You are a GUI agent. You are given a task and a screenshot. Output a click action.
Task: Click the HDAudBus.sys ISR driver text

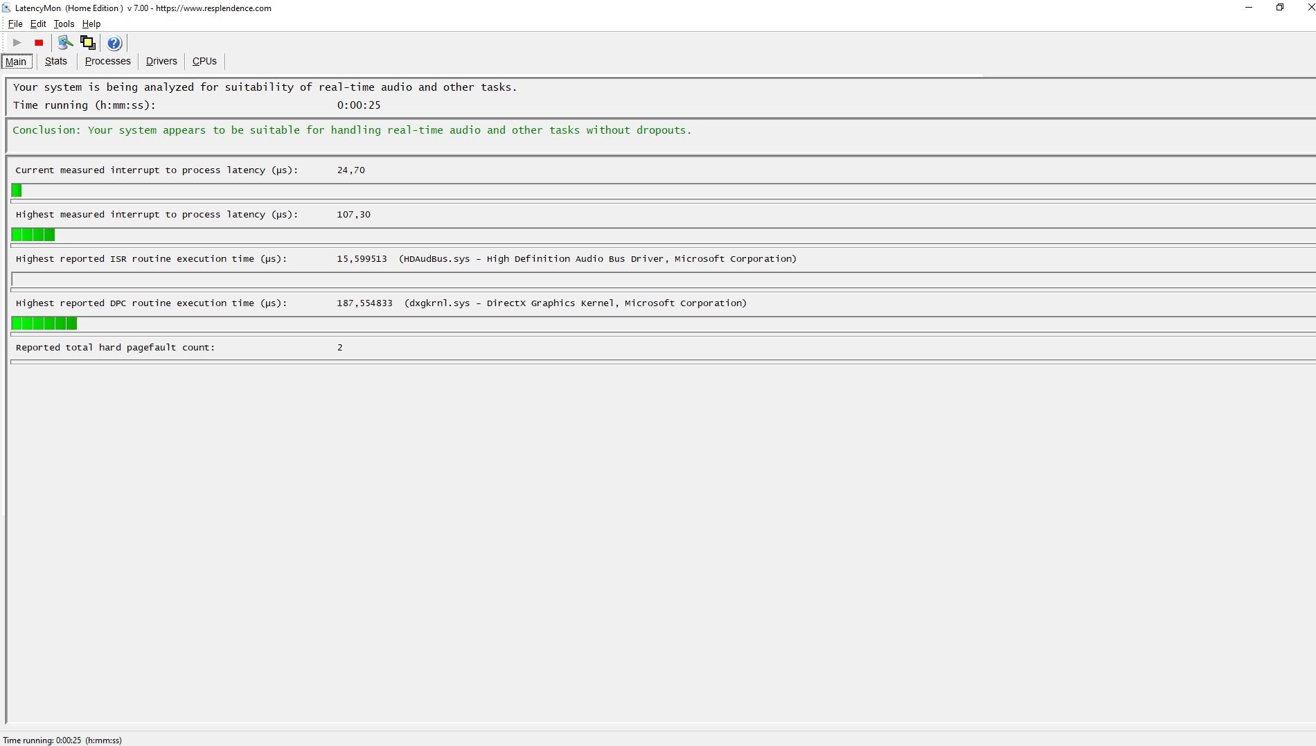click(x=598, y=259)
